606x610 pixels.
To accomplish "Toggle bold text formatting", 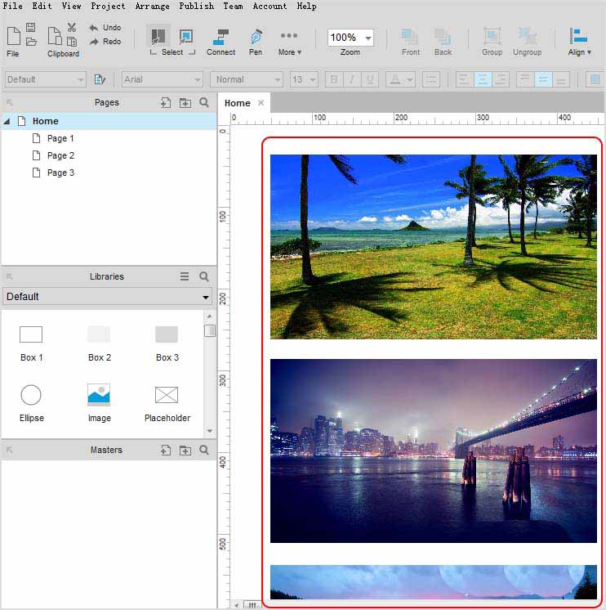I will point(333,79).
